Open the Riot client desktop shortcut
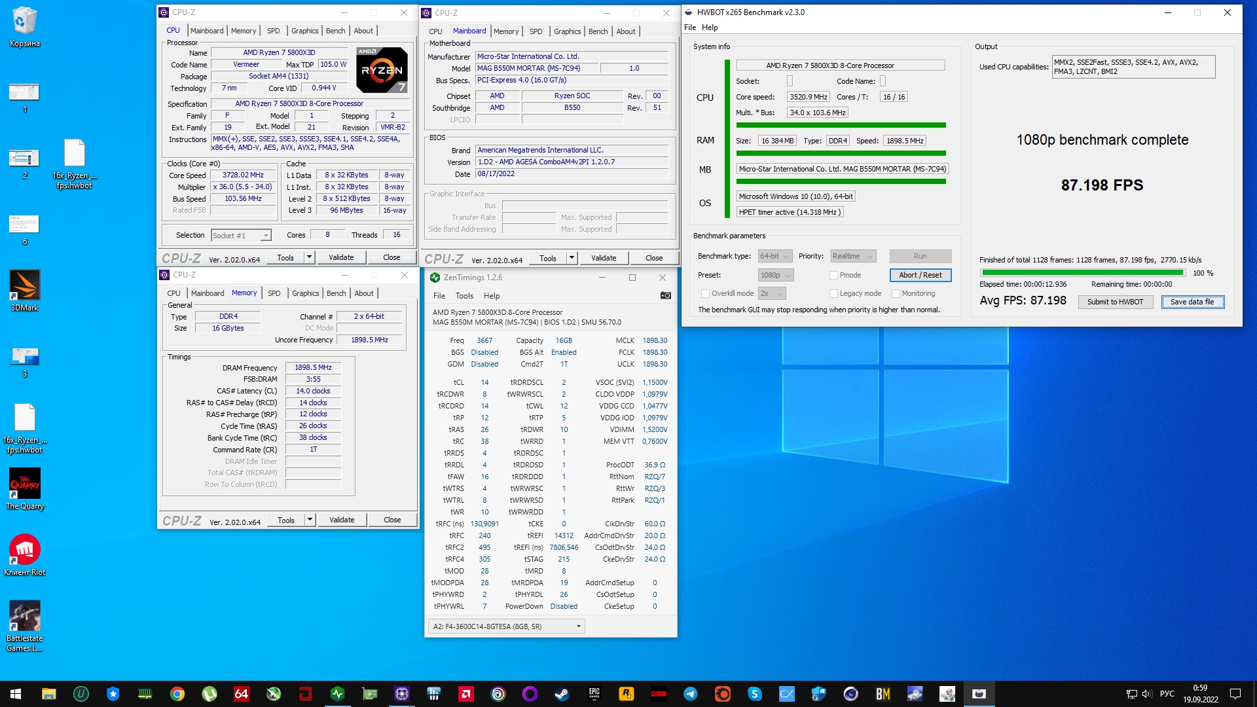The image size is (1257, 707). coord(24,555)
